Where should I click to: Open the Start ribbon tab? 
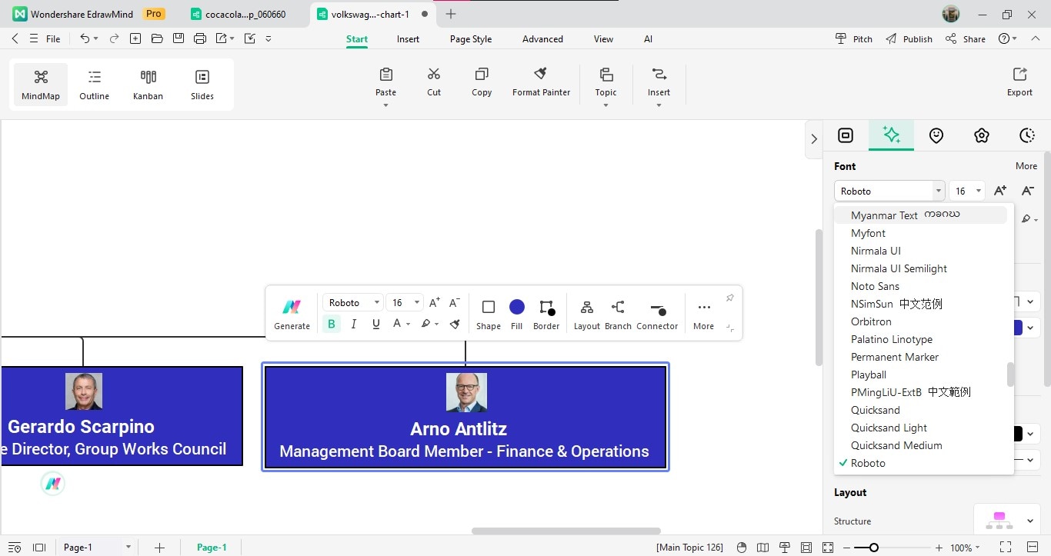[357, 39]
